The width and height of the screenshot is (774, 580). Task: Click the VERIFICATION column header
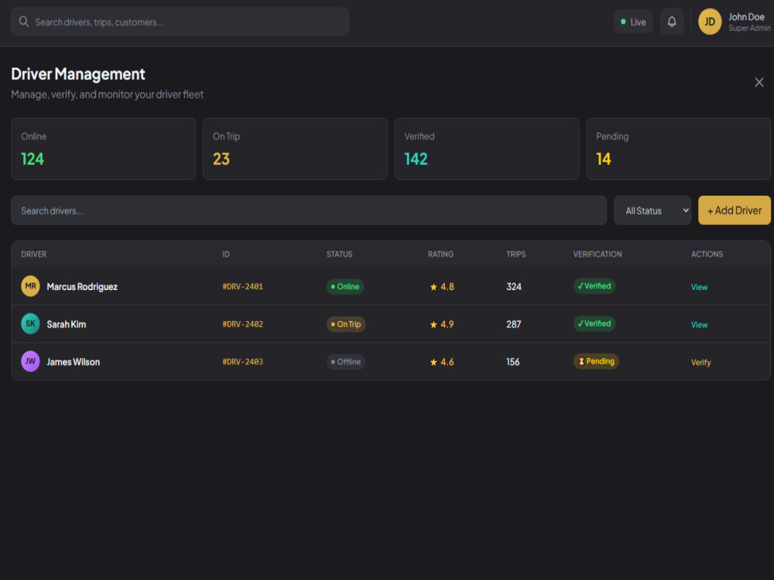pyautogui.click(x=598, y=254)
